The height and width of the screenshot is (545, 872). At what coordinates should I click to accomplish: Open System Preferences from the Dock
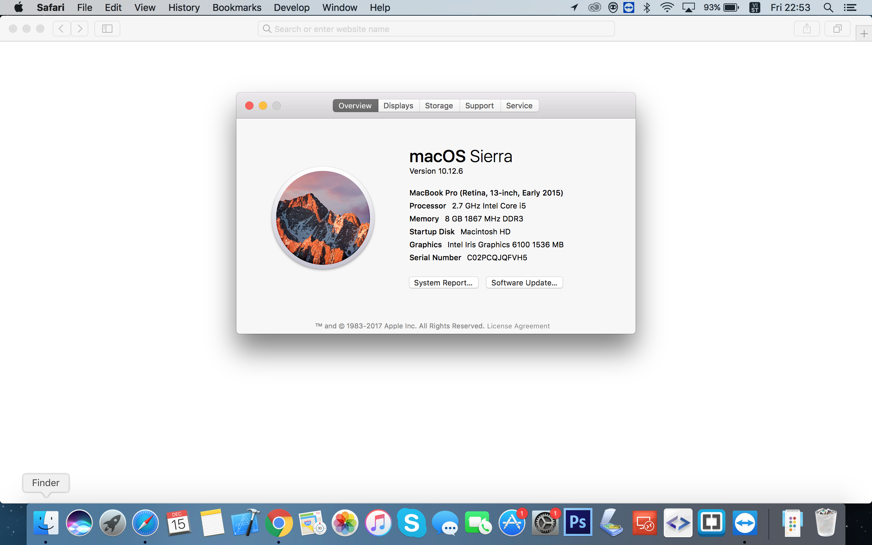tap(545, 523)
